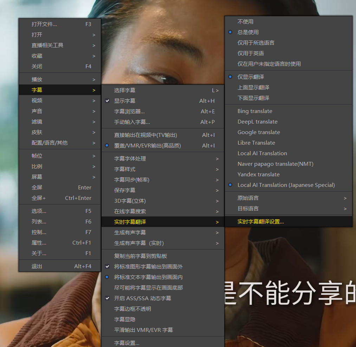
Task: Open 滤镜 submenu
Action: pos(60,122)
